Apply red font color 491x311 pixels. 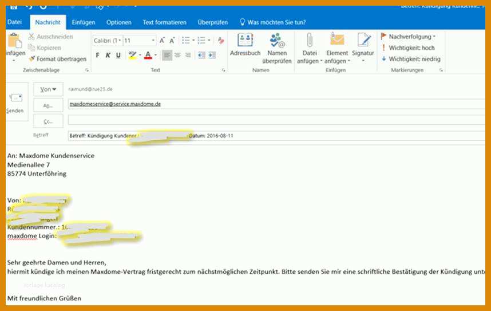tap(148, 55)
